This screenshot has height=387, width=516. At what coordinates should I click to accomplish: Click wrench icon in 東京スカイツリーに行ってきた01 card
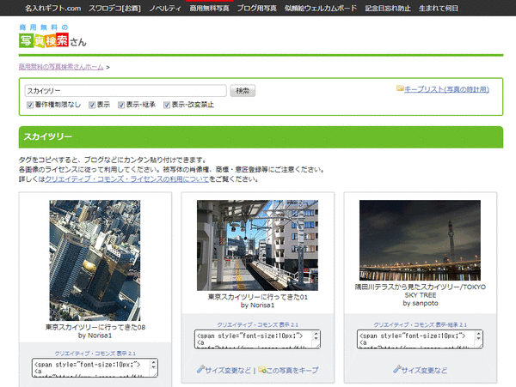pos(200,370)
